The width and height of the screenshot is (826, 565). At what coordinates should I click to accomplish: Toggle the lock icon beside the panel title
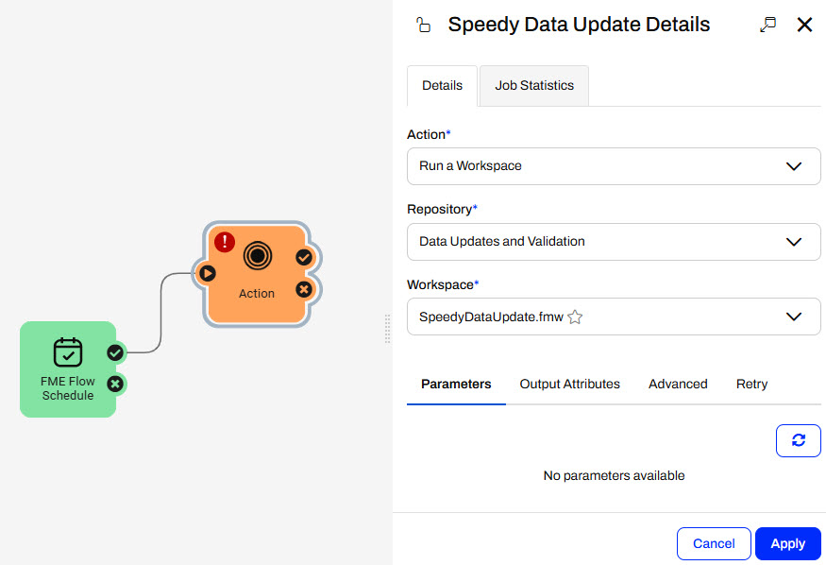(423, 26)
